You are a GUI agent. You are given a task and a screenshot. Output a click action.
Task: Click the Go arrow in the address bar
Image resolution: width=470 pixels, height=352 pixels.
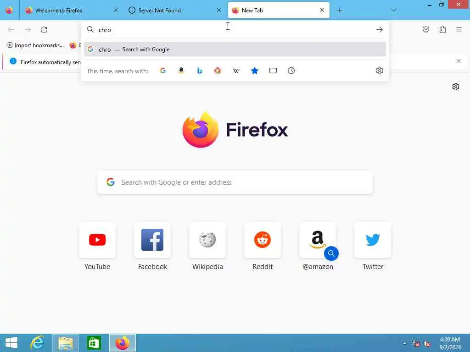coord(379,30)
